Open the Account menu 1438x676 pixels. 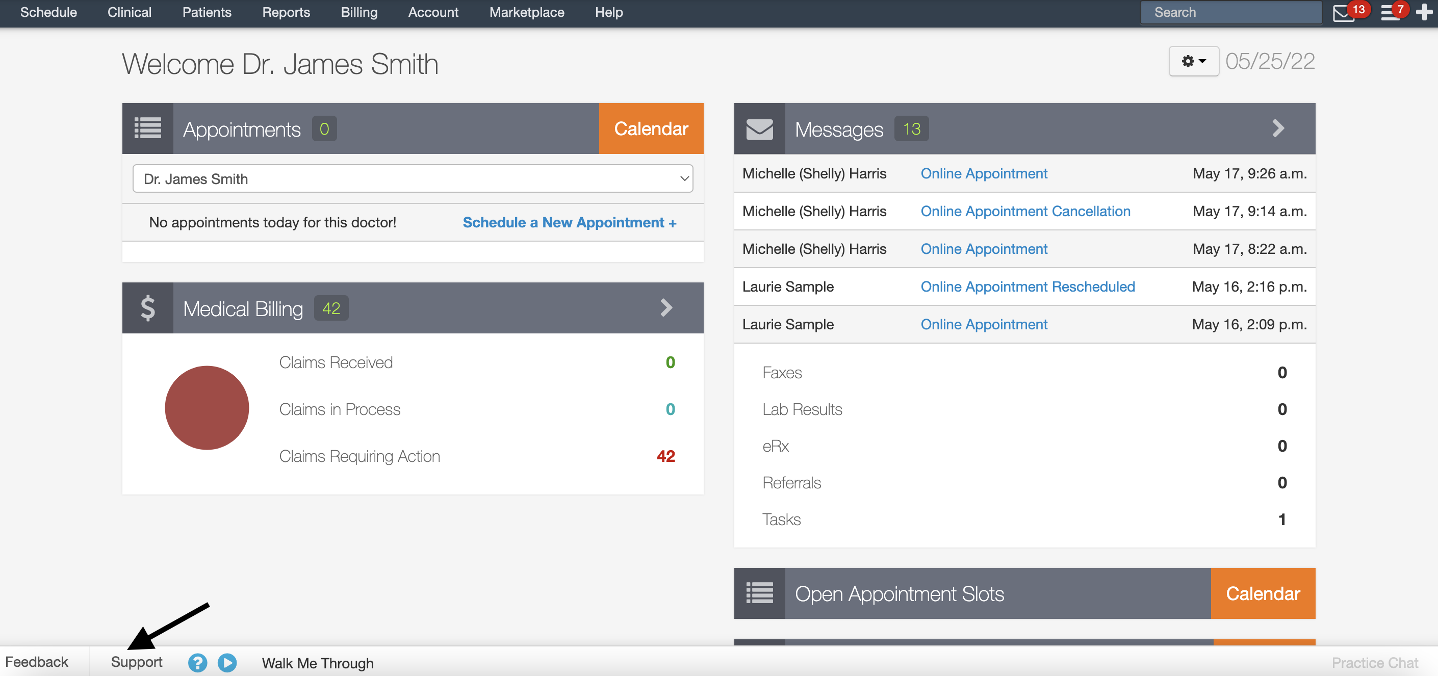coord(433,12)
